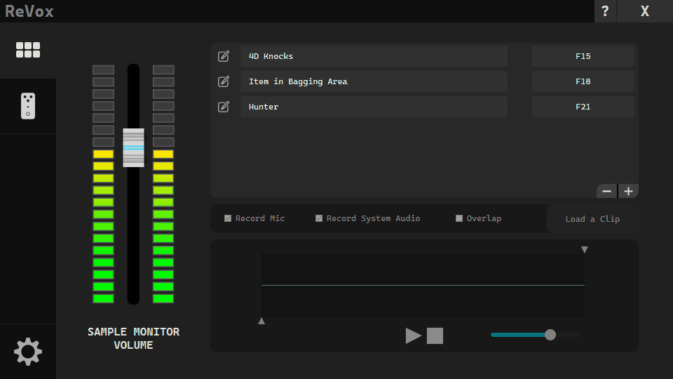
Task: Open settings via the gear icon
Action: [28, 351]
